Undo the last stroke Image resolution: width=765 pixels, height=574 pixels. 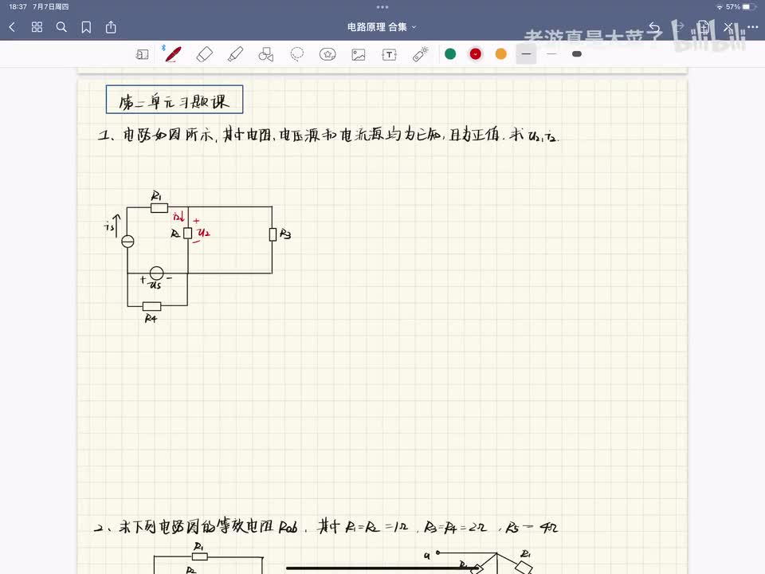click(x=655, y=27)
